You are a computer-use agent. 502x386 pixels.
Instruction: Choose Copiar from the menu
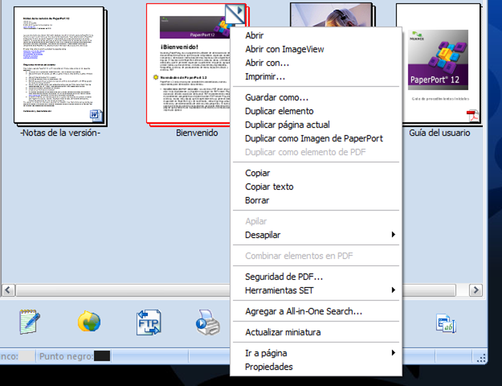click(316, 173)
